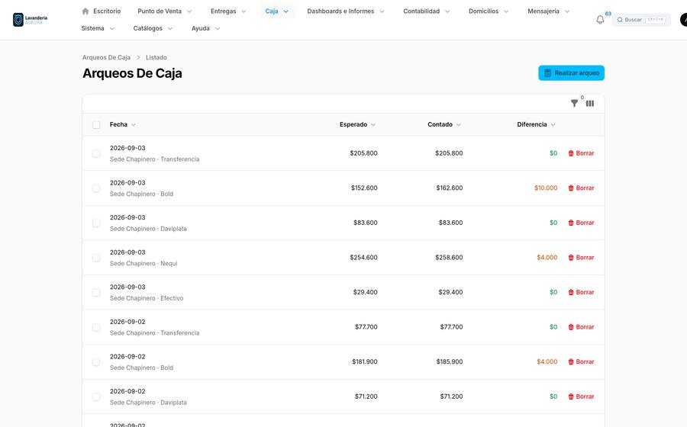Click the $181.900 expected amount

pos(365,362)
